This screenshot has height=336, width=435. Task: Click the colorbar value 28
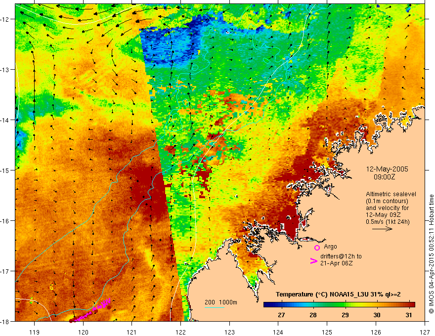(x=313, y=315)
